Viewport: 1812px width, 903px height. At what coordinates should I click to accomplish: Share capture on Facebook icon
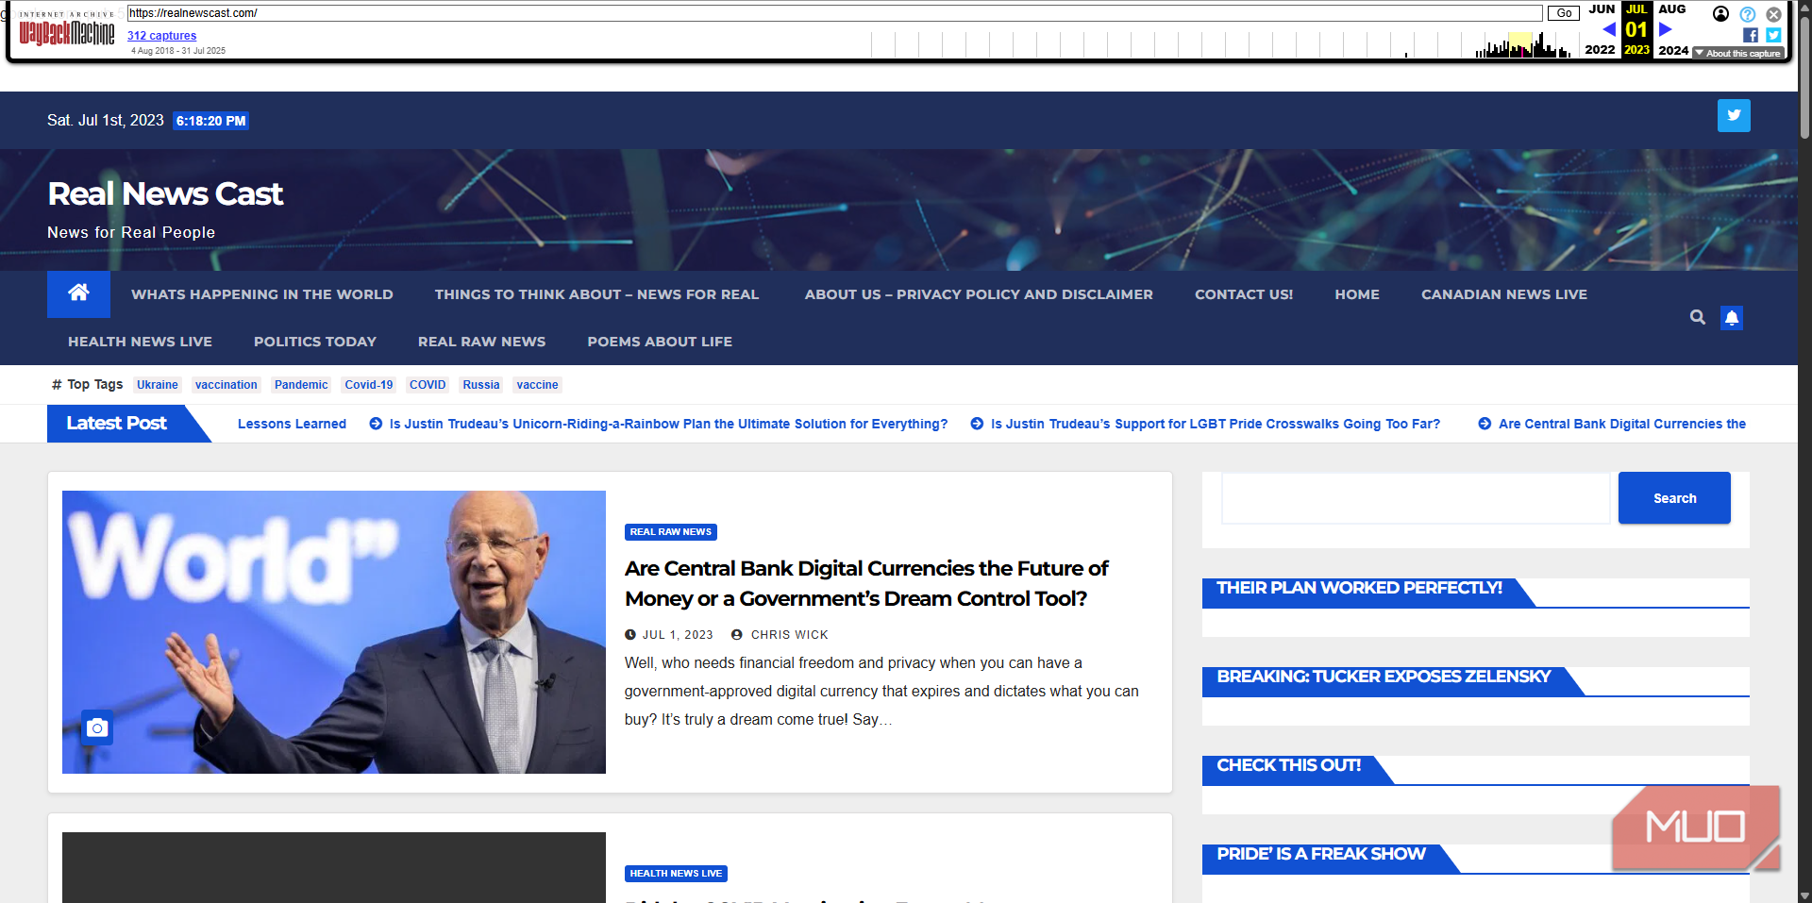point(1751,35)
